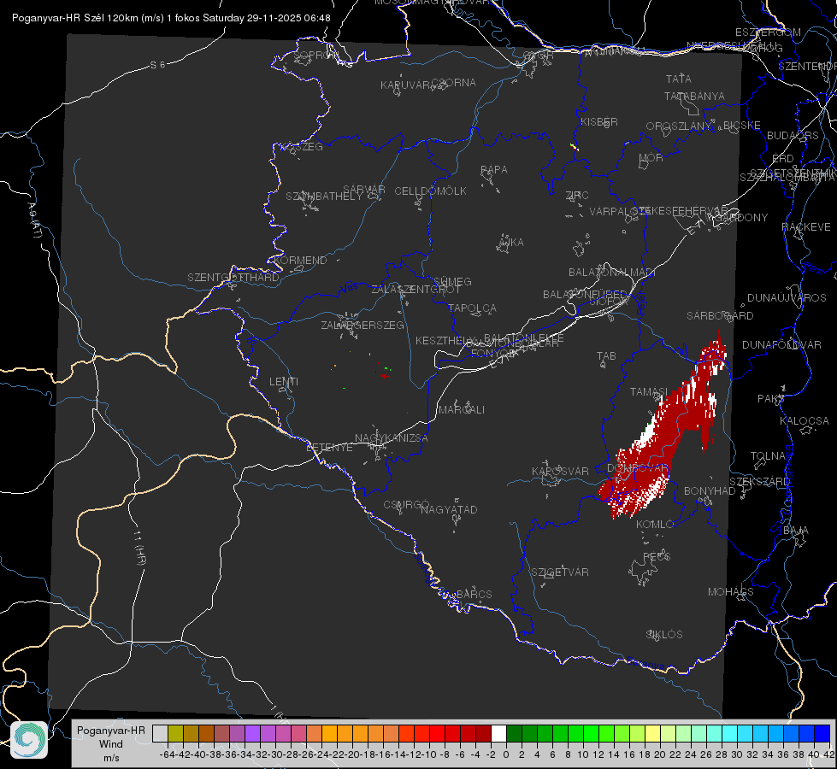
Task: Click the KALOCSA label
Action: (804, 421)
